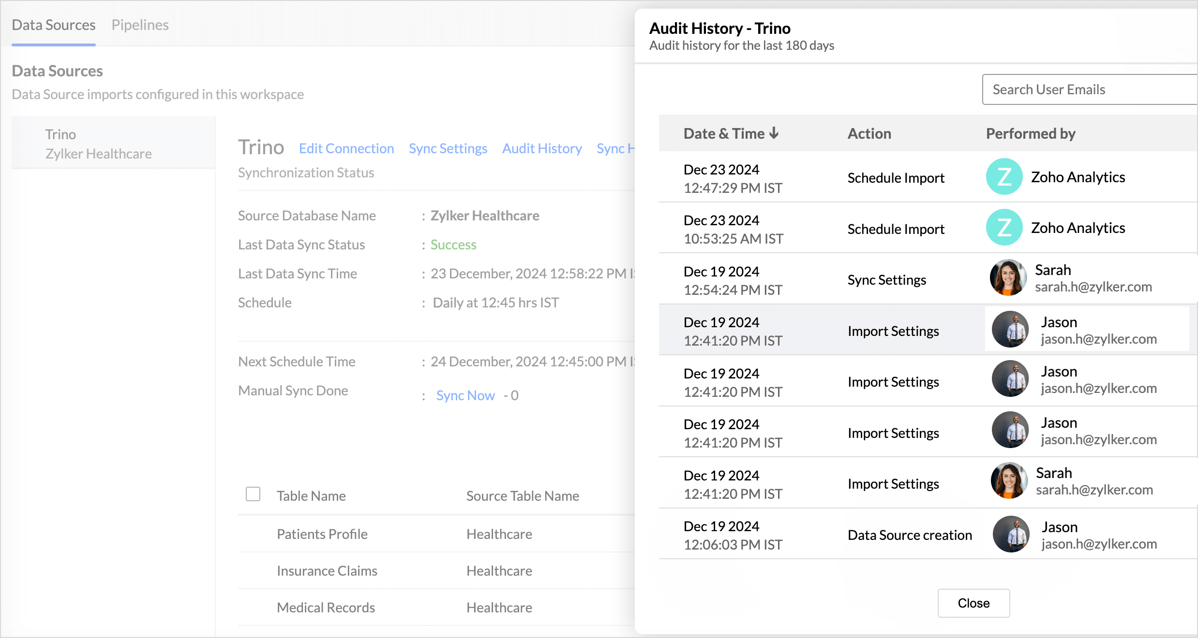Image resolution: width=1198 pixels, height=638 pixels.
Task: Click sarah.h@zylker.com in Sync Settings row
Action: [1093, 287]
